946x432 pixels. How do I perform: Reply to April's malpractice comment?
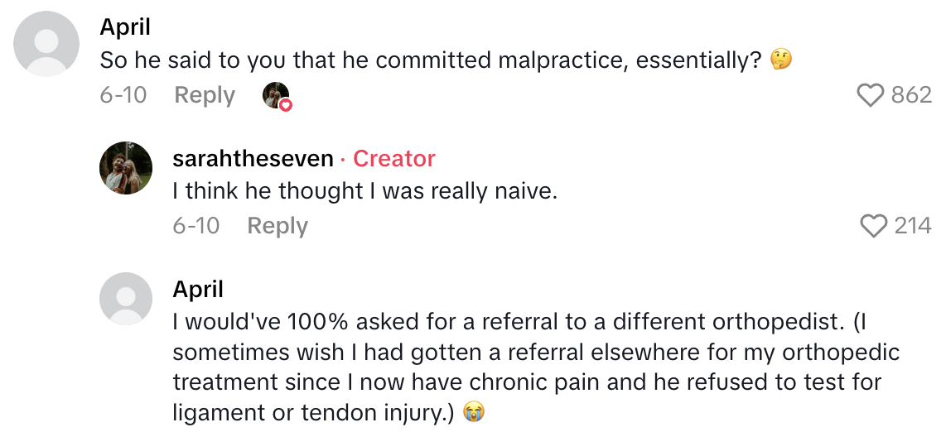click(x=205, y=95)
